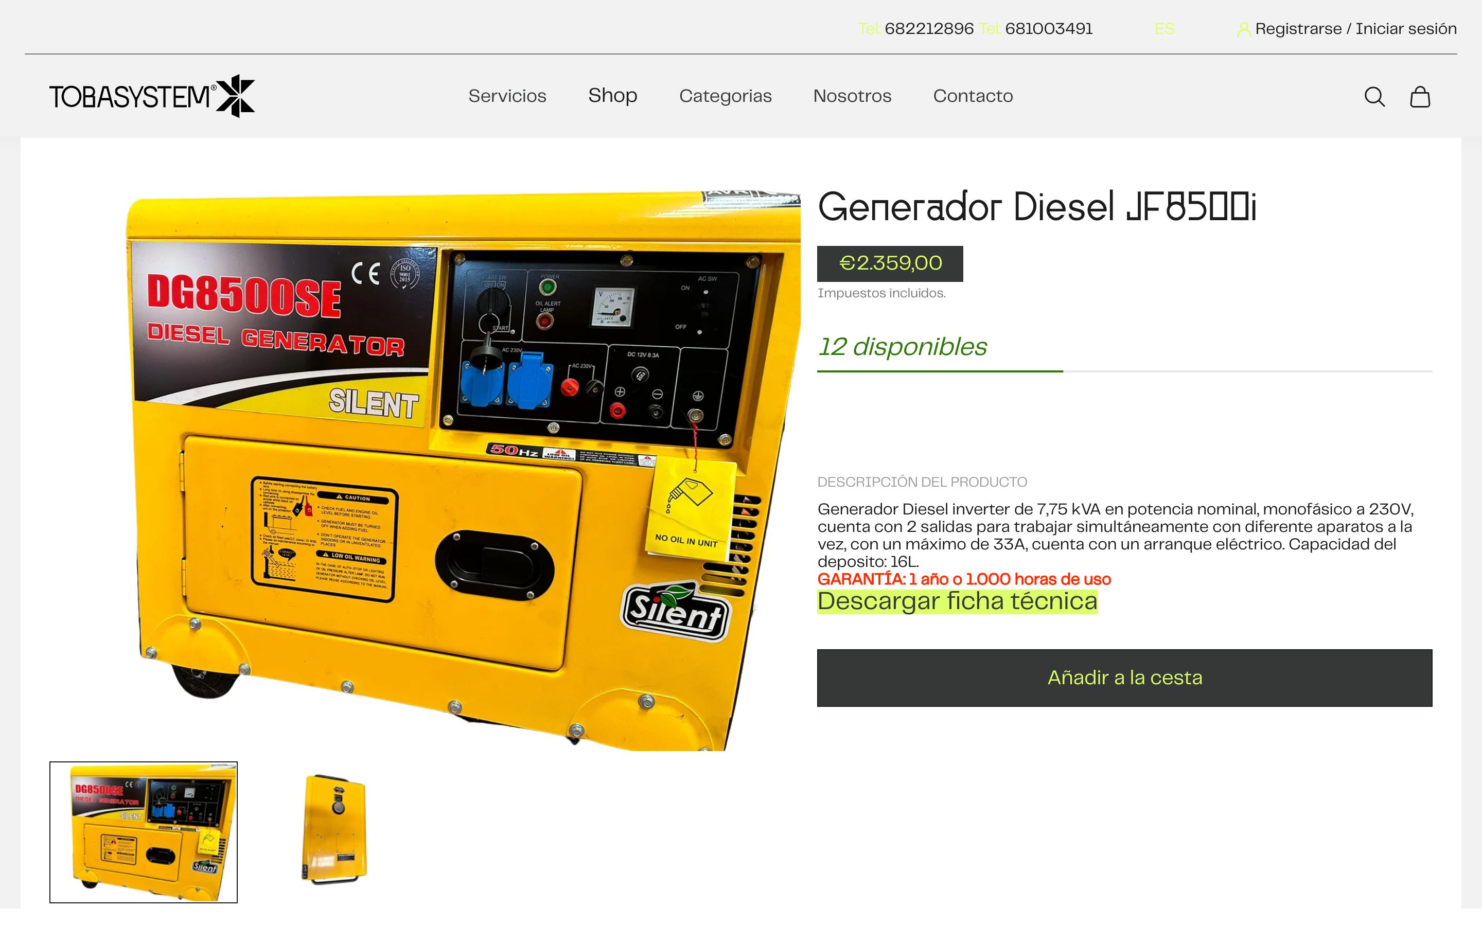This screenshot has height=926, width=1482.
Task: Click the stock availability progress bar
Action: point(1124,371)
